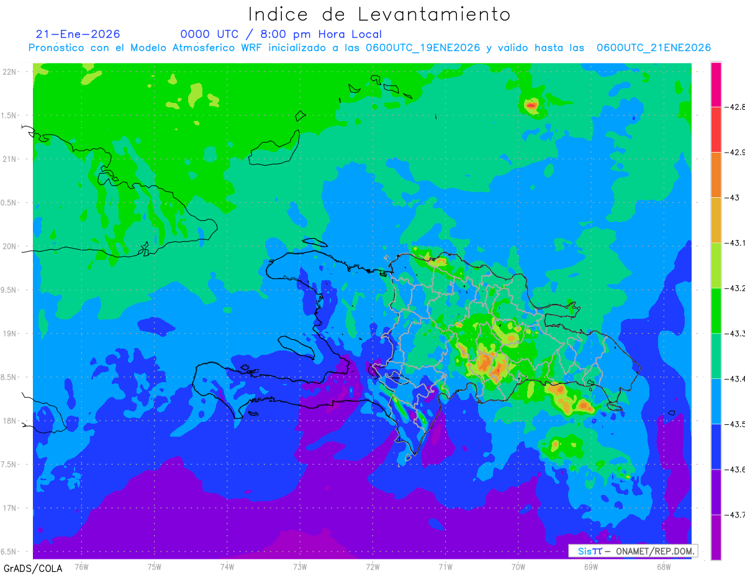Click the 18N latitude label
Image resolution: width=745 pixels, height=575 pixels.
click(x=10, y=421)
